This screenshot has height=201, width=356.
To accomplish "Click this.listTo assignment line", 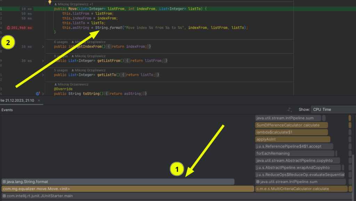I will coord(84,23).
